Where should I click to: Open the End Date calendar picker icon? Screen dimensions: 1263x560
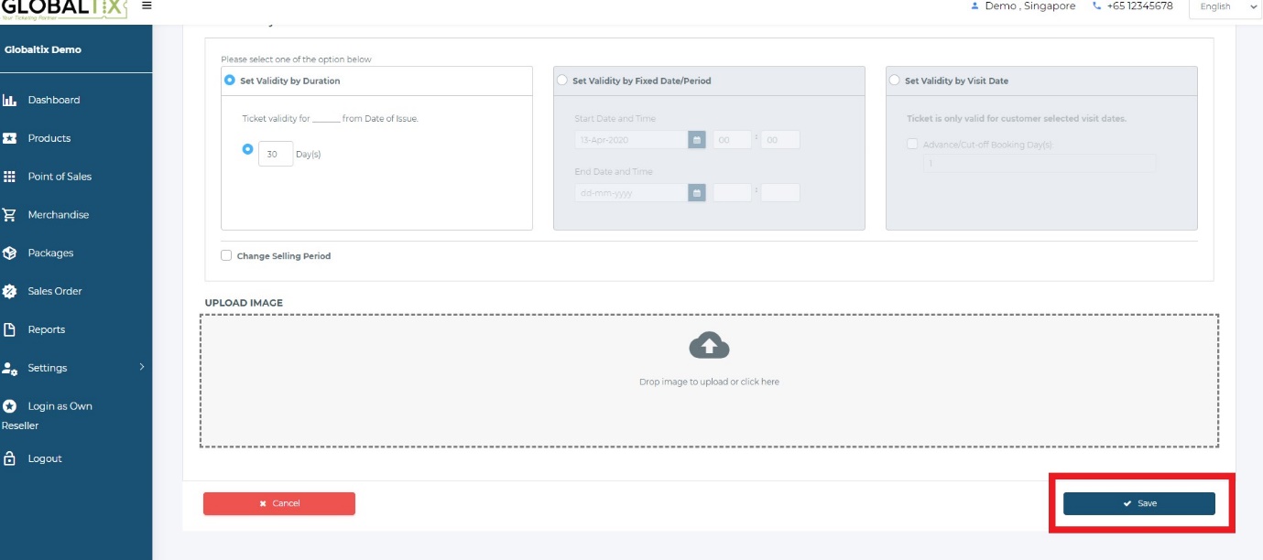tap(697, 193)
